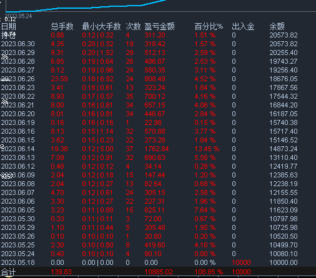Click the 盈亏金额 column header
Viewport: 316px width, 278px height.
click(x=160, y=26)
